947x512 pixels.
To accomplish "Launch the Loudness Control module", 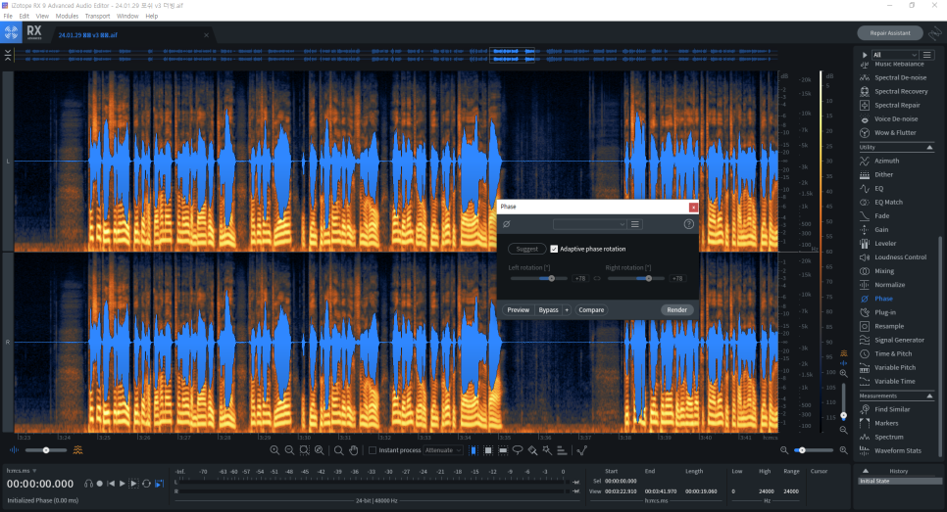I will click(x=900, y=256).
